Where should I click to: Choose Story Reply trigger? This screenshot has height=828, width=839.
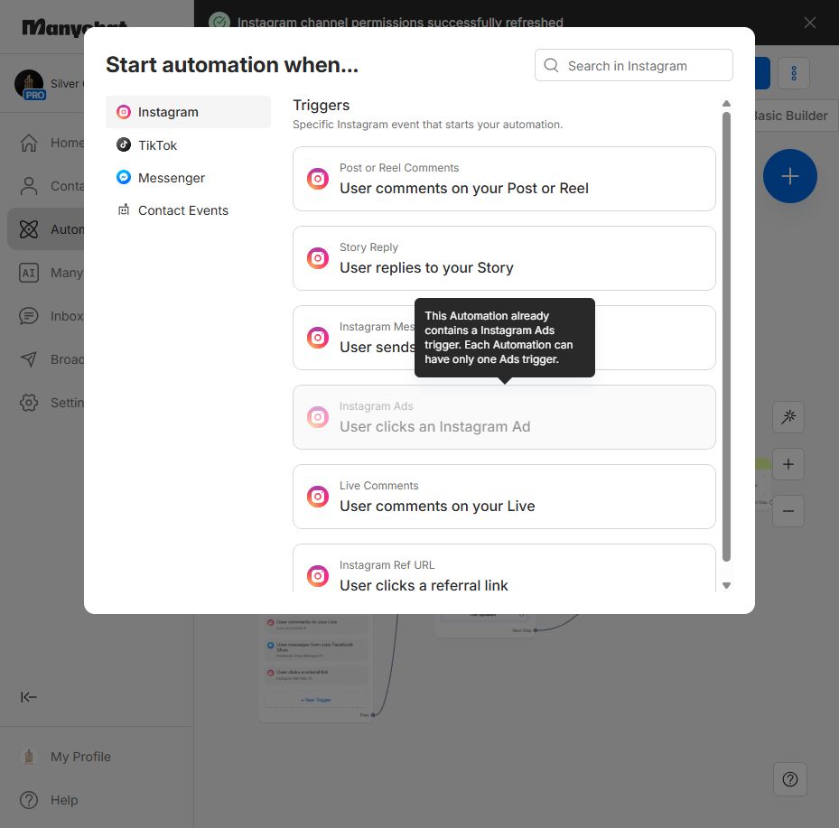tap(504, 258)
